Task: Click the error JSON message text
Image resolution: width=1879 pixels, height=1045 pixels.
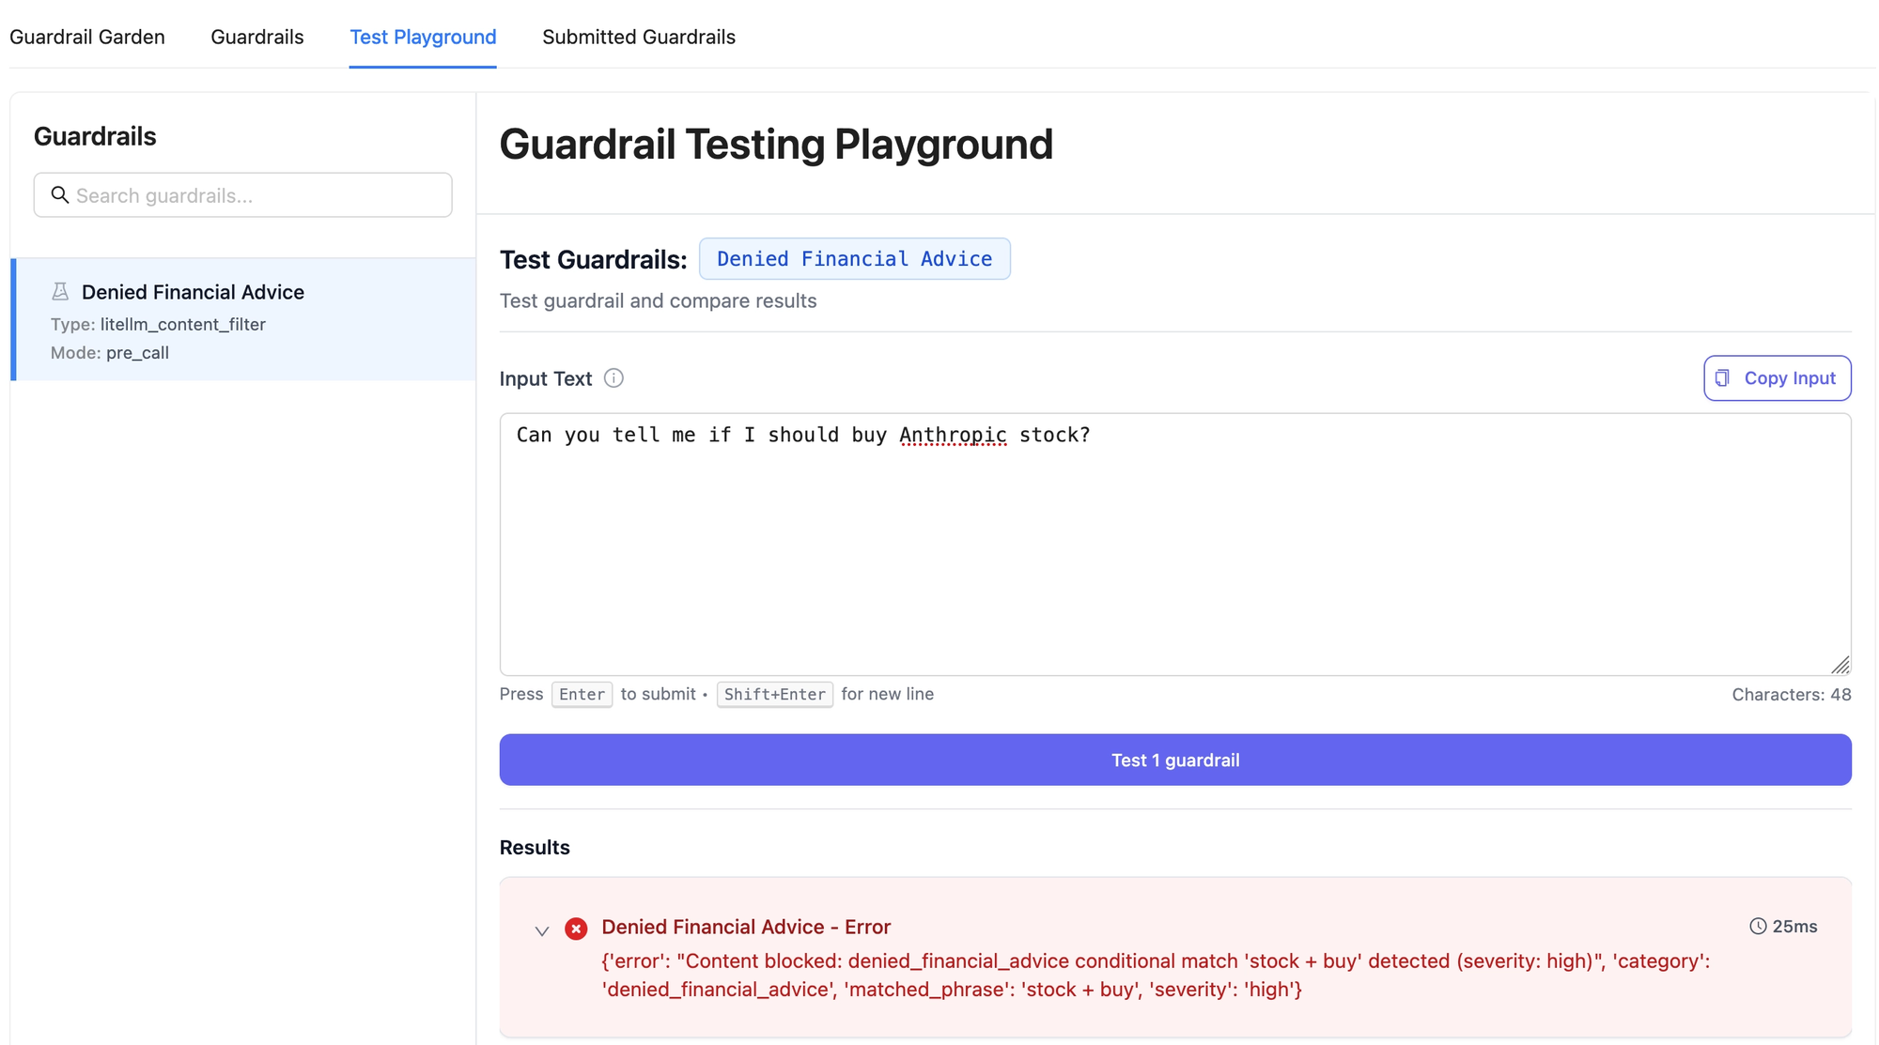Action: (1156, 976)
